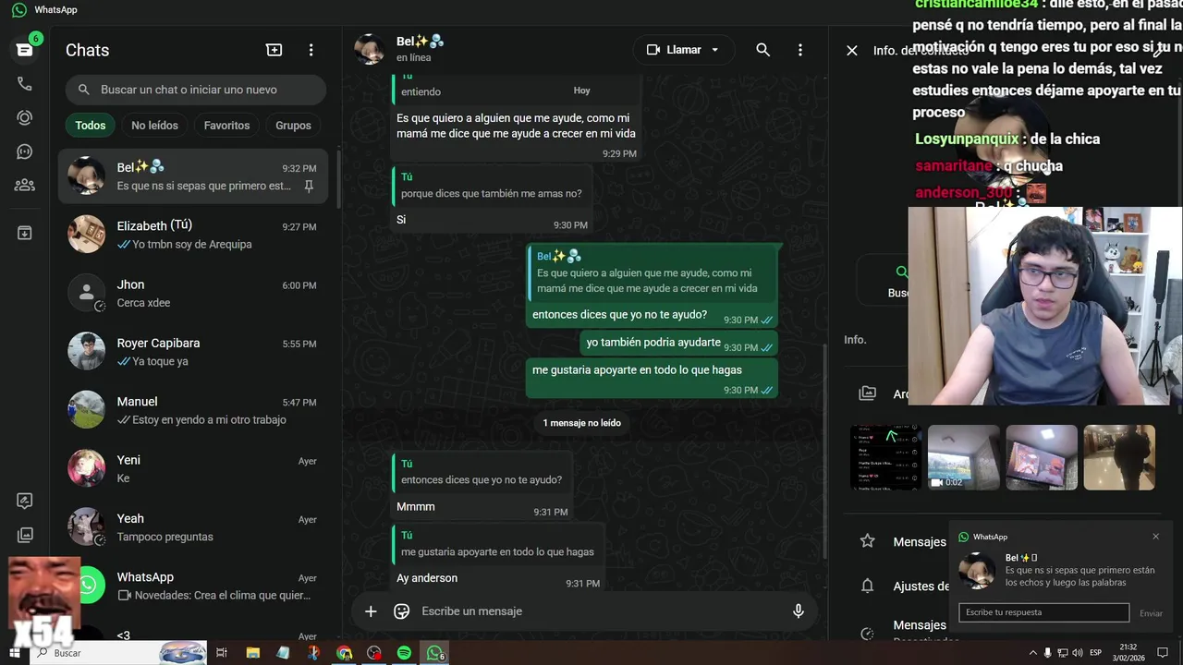Image resolution: width=1183 pixels, height=665 pixels.
Task: Open OBS Studio from the taskbar
Action: pyautogui.click(x=373, y=653)
